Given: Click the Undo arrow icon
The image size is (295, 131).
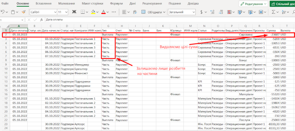Looking at the screenshot, I should 3,12.
